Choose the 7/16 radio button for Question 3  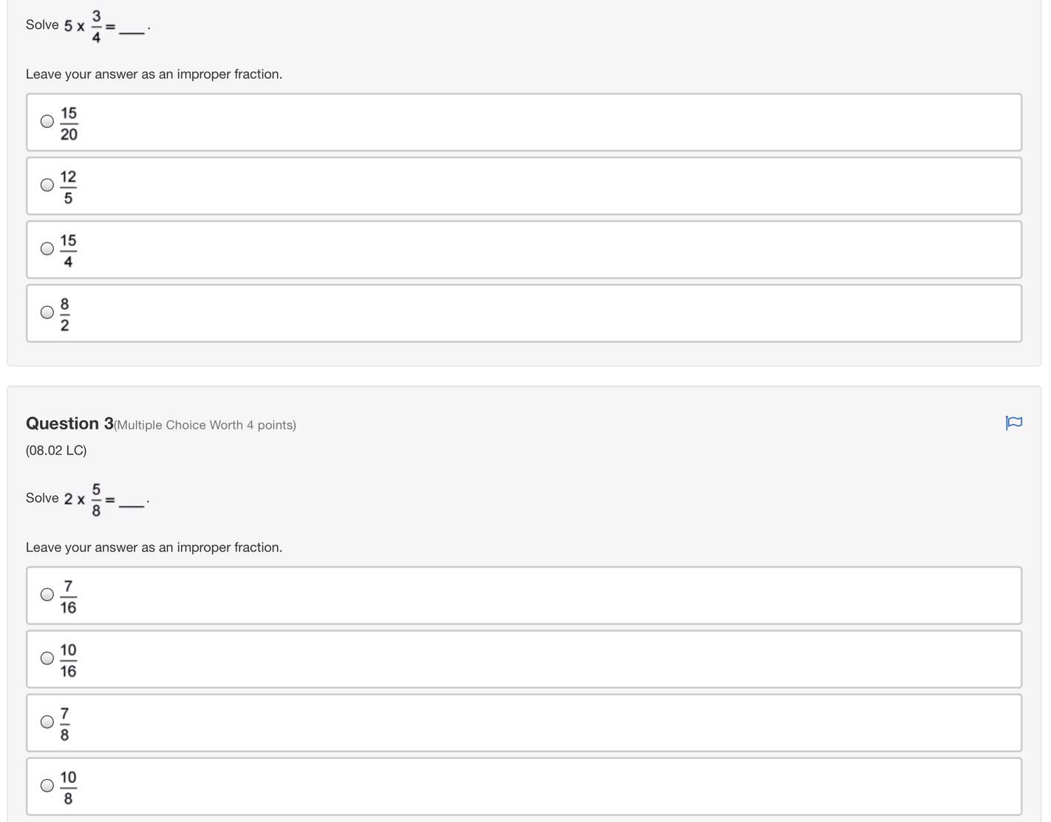point(47,594)
